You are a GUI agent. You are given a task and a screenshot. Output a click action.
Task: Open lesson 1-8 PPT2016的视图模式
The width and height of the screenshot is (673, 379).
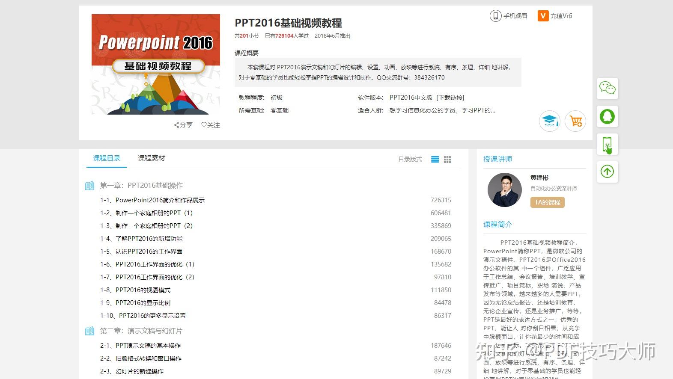click(135, 290)
